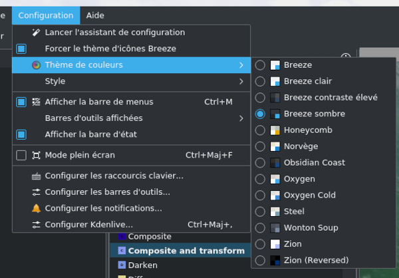This screenshot has width=399, height=278.
Task: Open Configurer les raccourcis clavier
Action: coord(131,176)
